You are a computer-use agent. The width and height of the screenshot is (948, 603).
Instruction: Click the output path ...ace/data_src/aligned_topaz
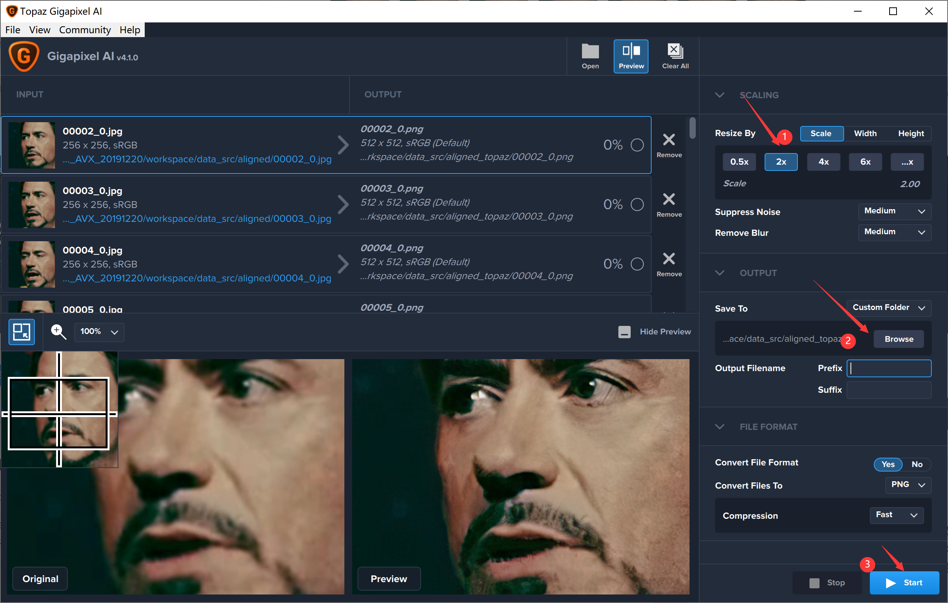click(x=782, y=339)
